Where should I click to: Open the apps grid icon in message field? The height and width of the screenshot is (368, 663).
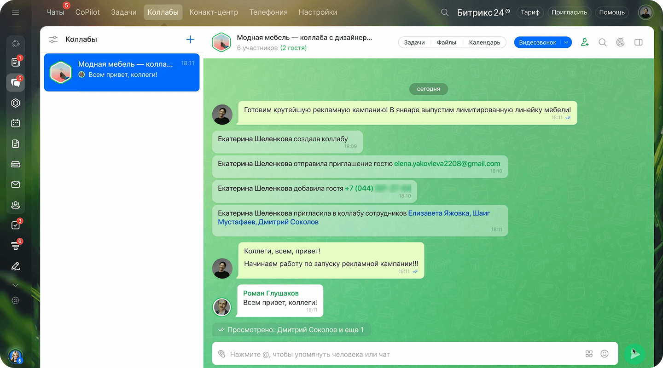point(589,354)
